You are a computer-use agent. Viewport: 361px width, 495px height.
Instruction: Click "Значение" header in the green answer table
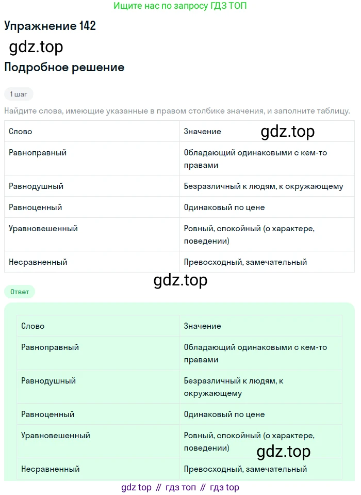pos(202,326)
